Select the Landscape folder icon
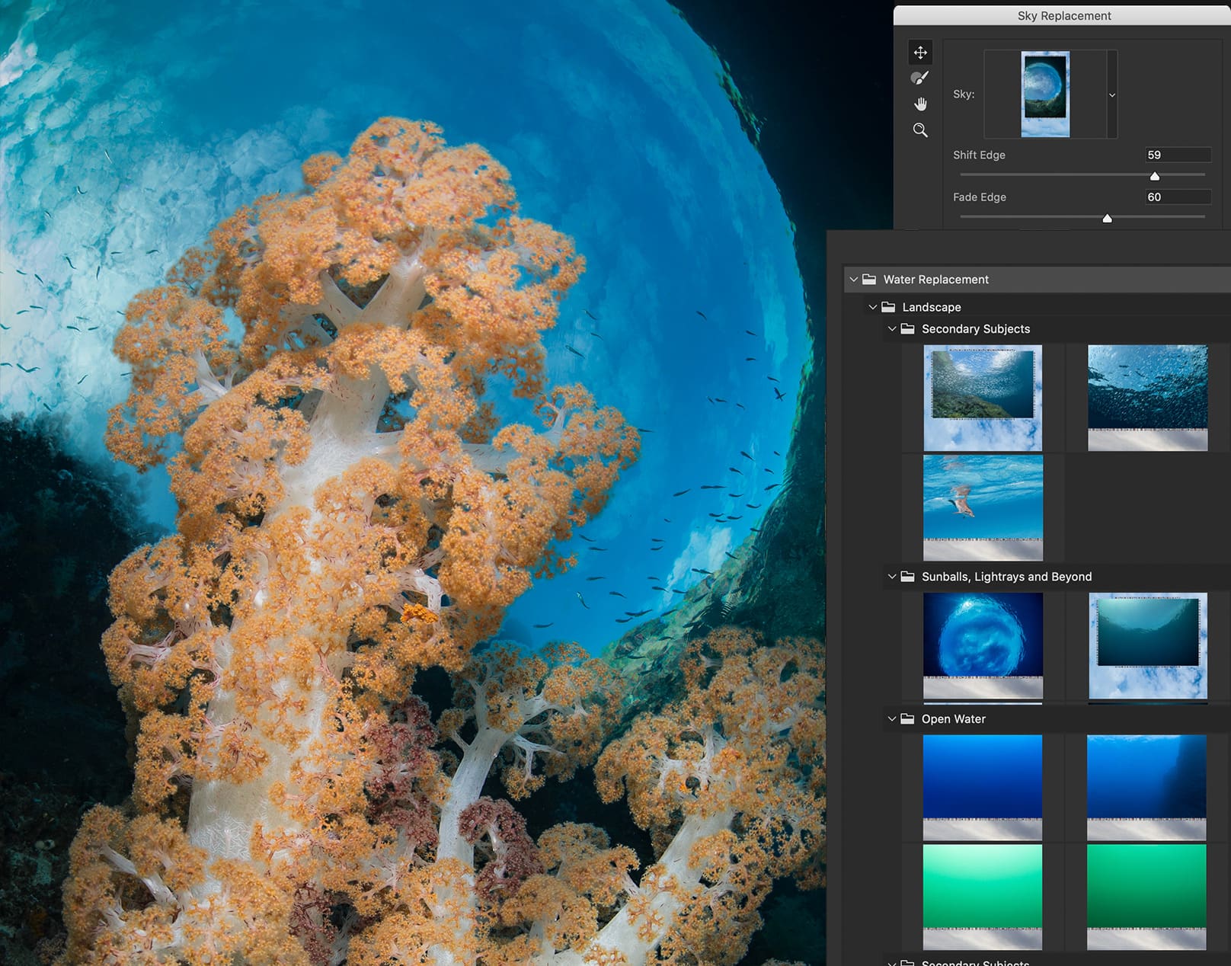The height and width of the screenshot is (966, 1231). [888, 307]
